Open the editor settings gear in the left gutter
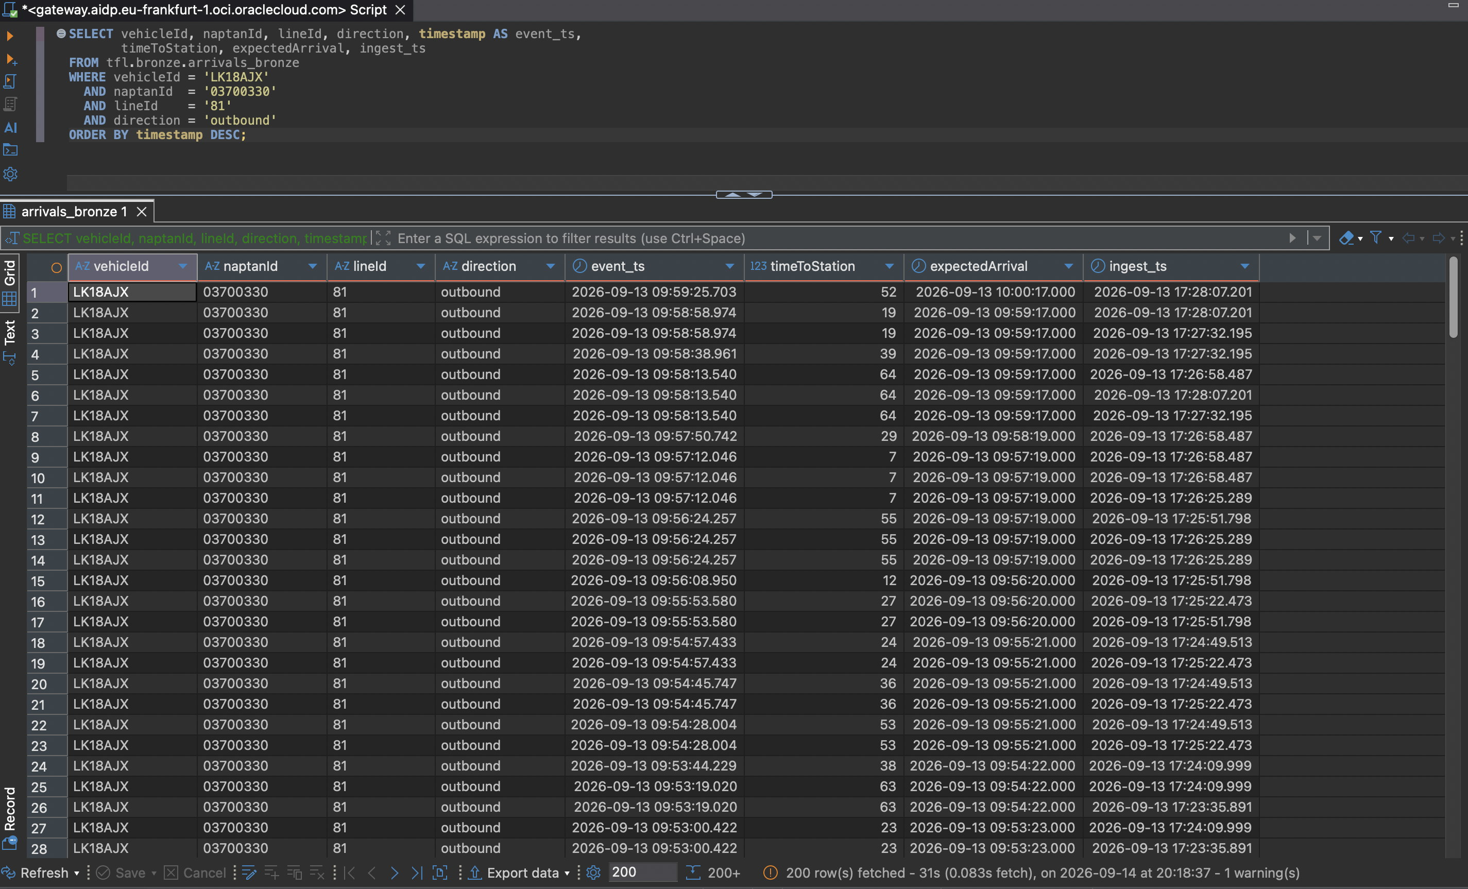The width and height of the screenshot is (1468, 889). point(10,174)
